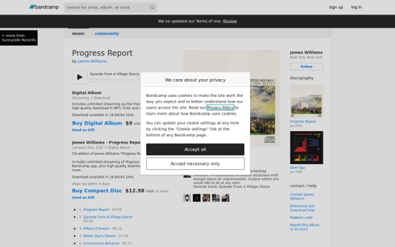Open James Williams artist link under title
The height and width of the screenshot is (247, 395).
(x=92, y=61)
